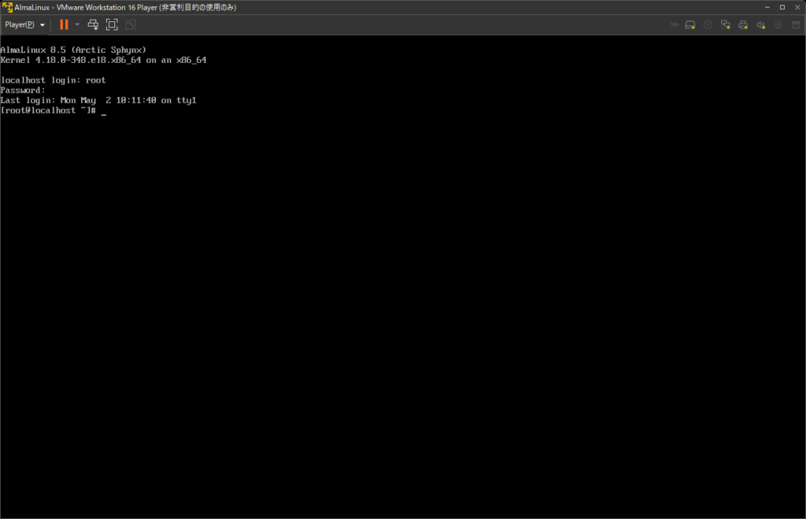Click the sound card speaker icon
This screenshot has height=519, width=806.
(x=761, y=24)
